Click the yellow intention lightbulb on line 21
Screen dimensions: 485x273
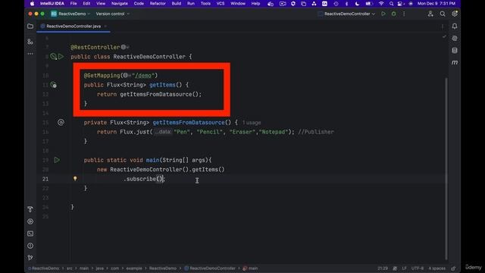pos(75,179)
